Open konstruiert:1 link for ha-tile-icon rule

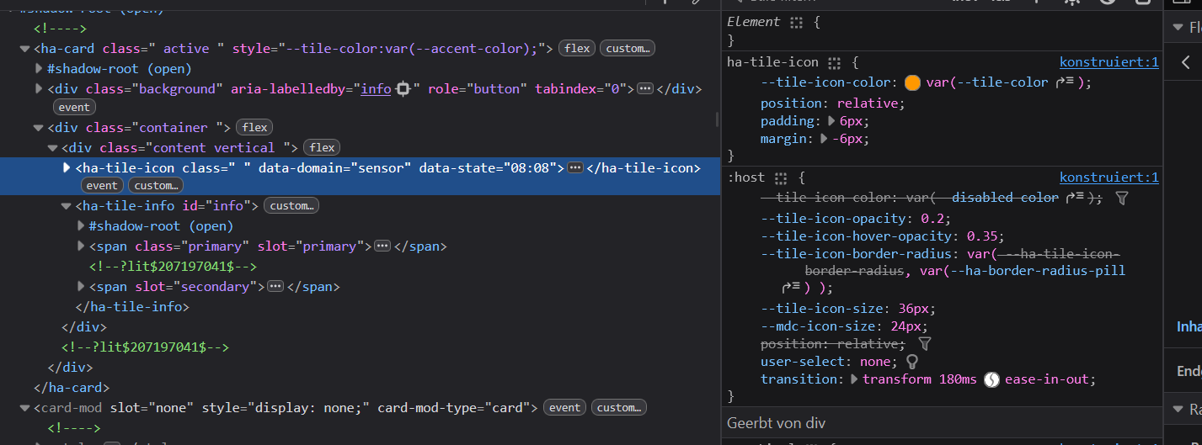tap(1109, 62)
